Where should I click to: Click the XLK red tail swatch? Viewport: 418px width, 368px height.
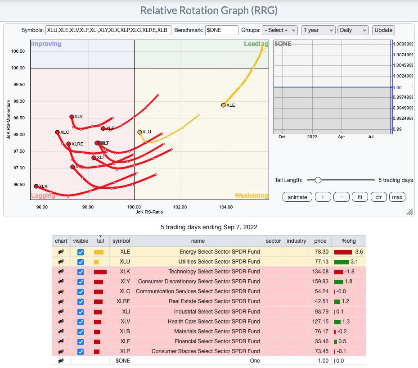[x=100, y=272]
